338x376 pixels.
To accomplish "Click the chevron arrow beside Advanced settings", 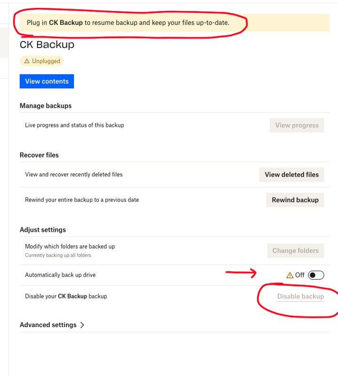I will coord(82,325).
